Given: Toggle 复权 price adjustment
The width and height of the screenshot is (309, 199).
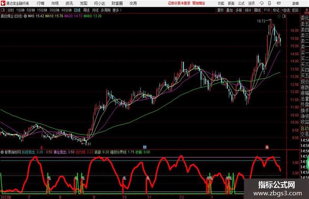Looking at the screenshot, I should [x=220, y=10].
